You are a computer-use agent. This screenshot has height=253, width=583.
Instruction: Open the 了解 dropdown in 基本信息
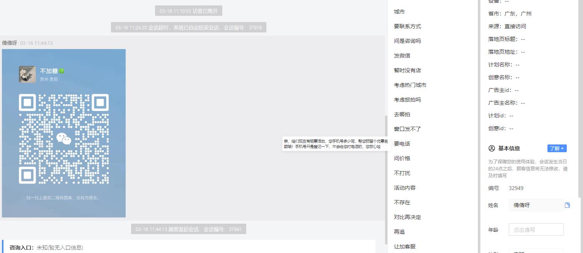click(557, 148)
